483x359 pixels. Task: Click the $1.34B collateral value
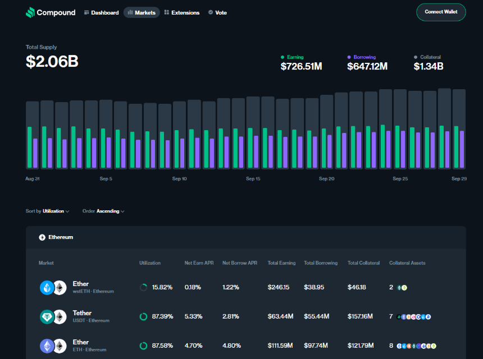pyautogui.click(x=429, y=66)
